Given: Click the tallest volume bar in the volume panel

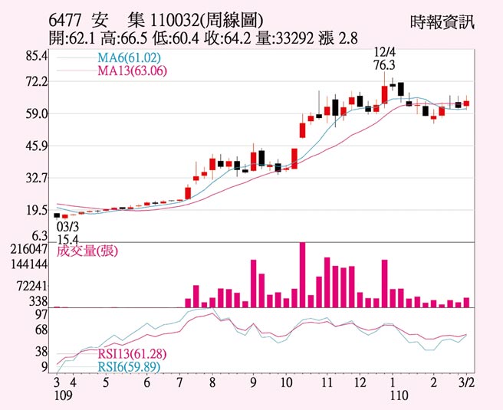Looking at the screenshot, I should click(x=302, y=274).
